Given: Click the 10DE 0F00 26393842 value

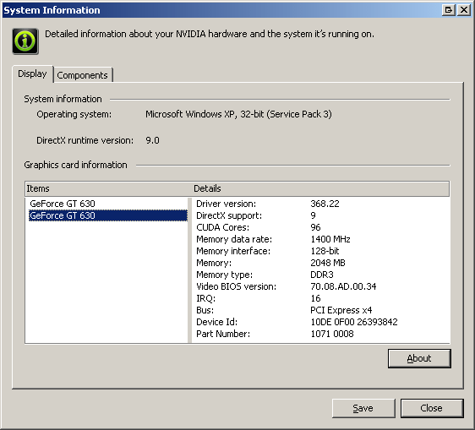Looking at the screenshot, I should point(354,322).
